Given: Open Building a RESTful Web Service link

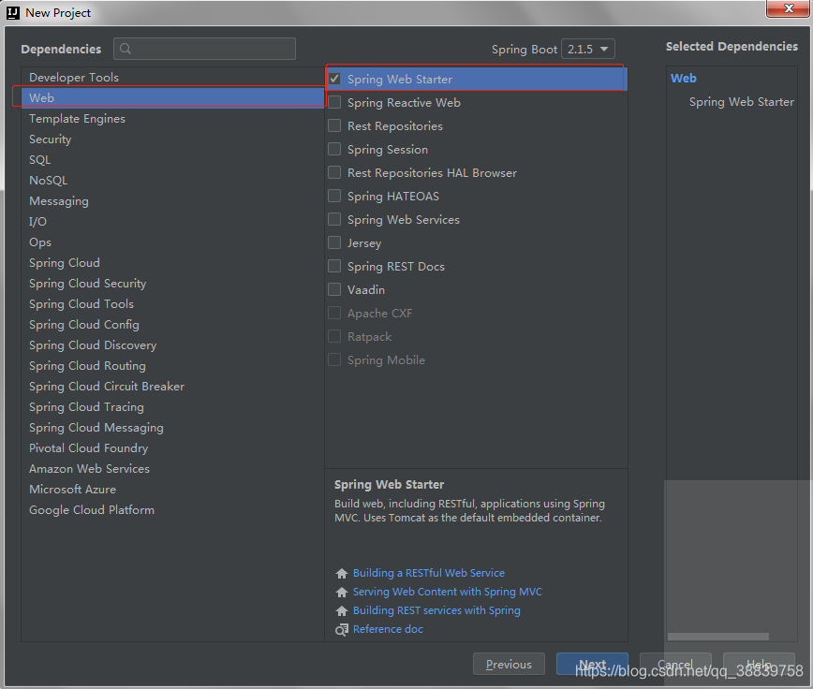Looking at the screenshot, I should click(428, 573).
